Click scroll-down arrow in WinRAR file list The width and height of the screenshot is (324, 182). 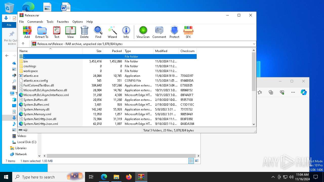coord(254,124)
